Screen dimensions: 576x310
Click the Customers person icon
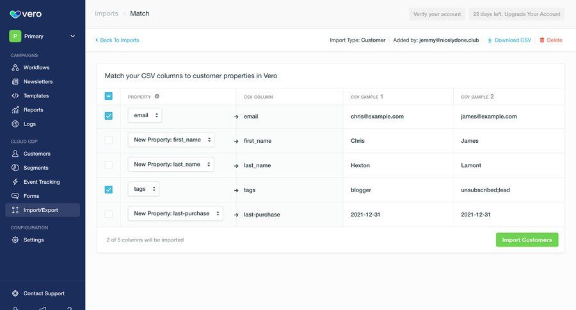[15, 153]
